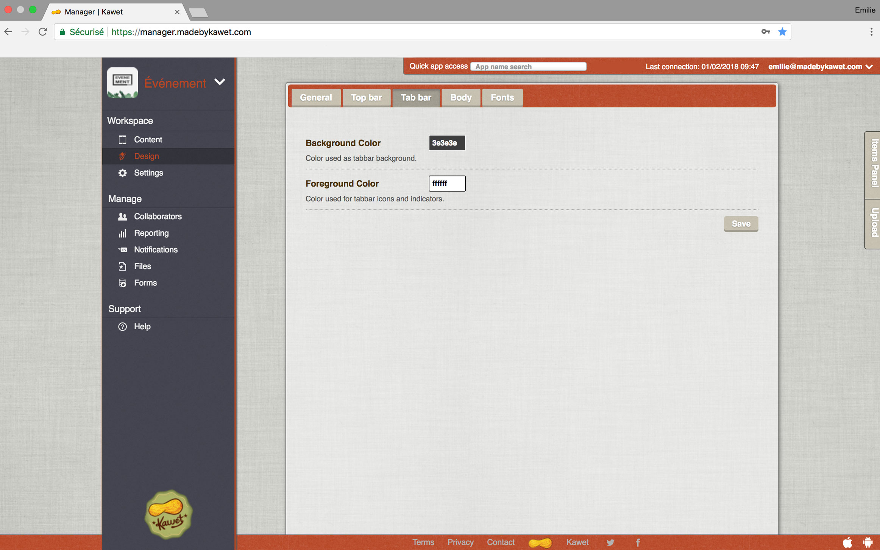Expand the Événement app dropdown

[220, 82]
